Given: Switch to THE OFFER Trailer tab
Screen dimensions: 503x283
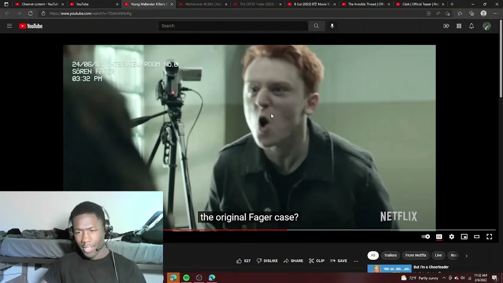Looking at the screenshot, I should pos(257,4).
